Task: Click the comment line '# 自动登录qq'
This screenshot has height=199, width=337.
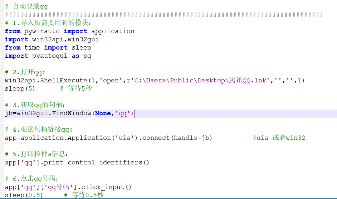Action: pos(26,6)
